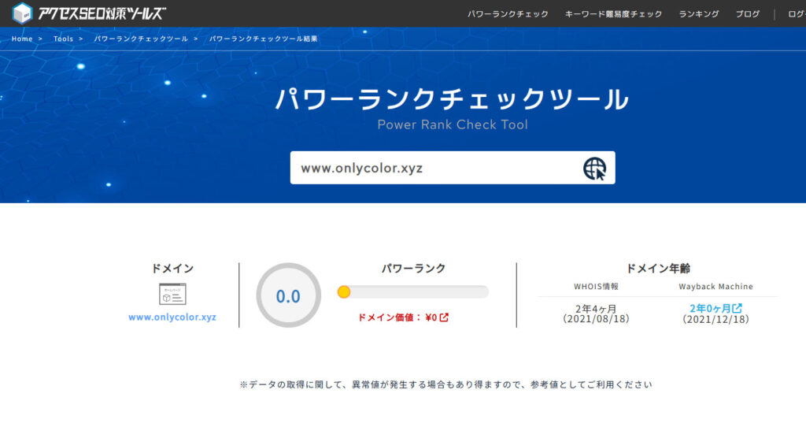Click the cube logo icon in the header
806x423 pixels.
pyautogui.click(x=22, y=13)
